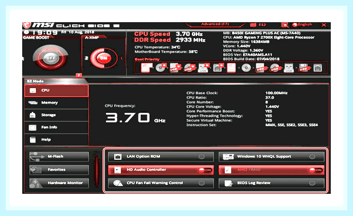This screenshot has height=216, width=353.
Task: Select the legacy USB key boot device
Action: click(x=289, y=68)
